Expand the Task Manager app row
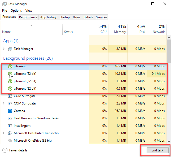 [4, 49]
